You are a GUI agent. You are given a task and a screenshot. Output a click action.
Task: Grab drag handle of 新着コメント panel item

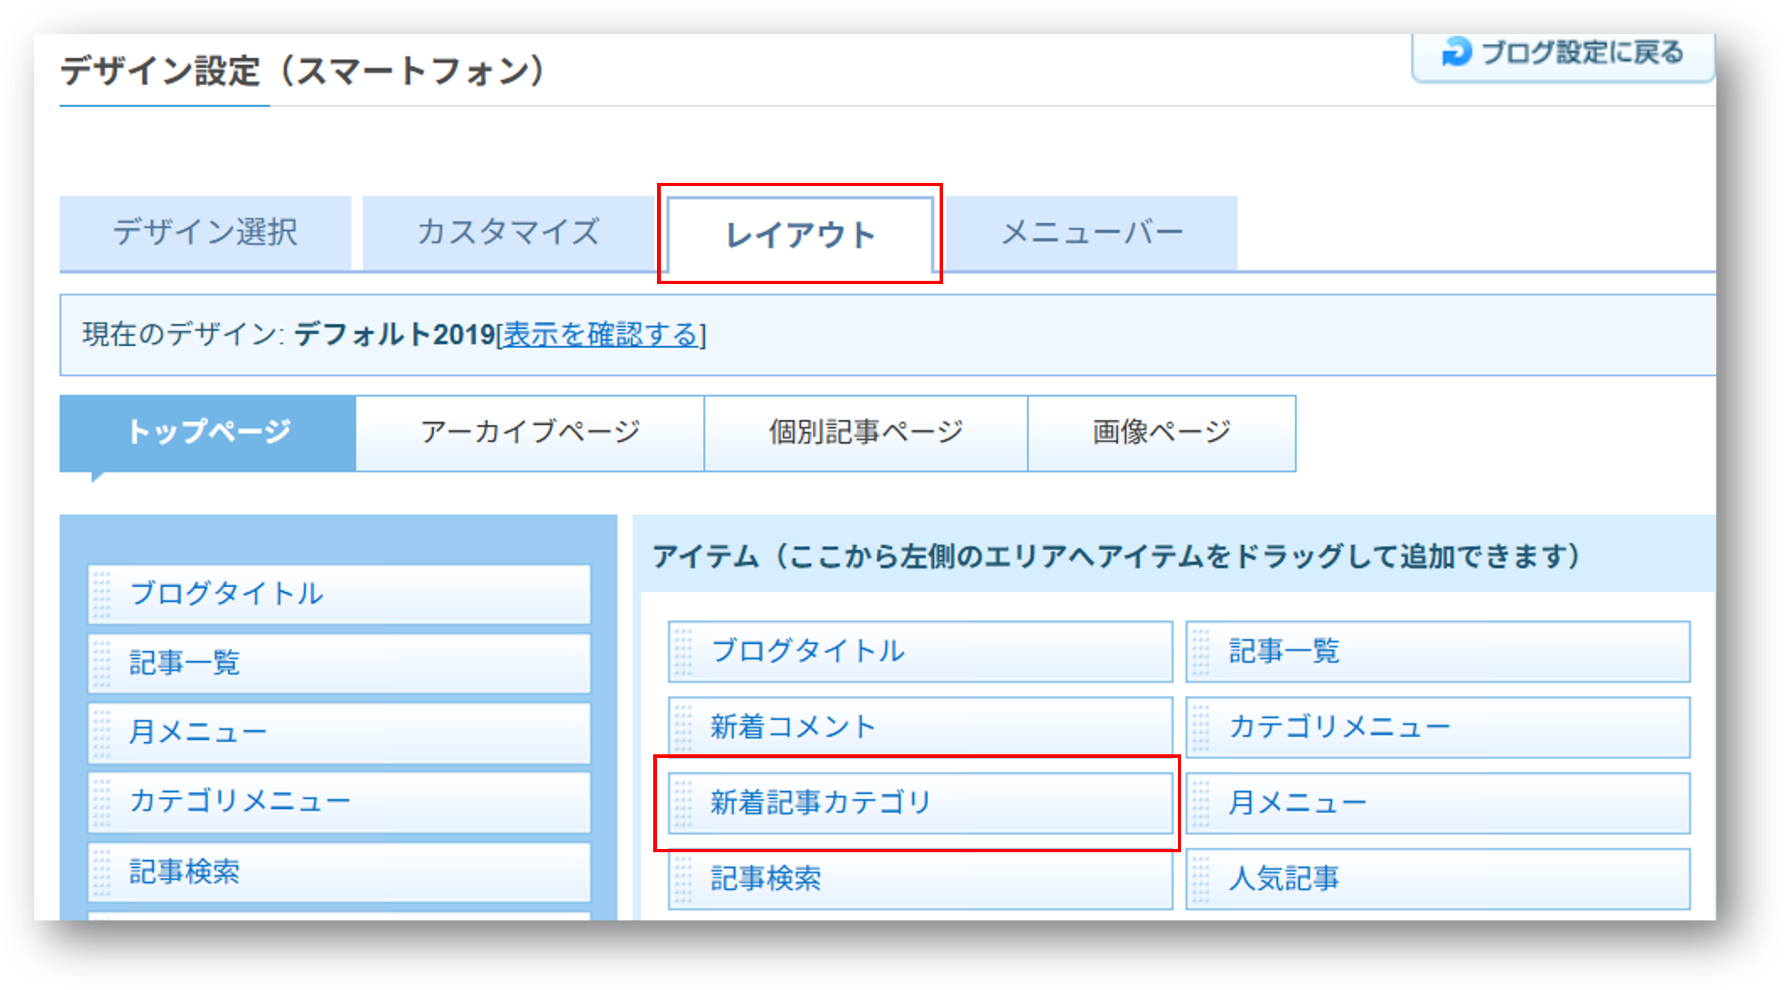tap(683, 727)
